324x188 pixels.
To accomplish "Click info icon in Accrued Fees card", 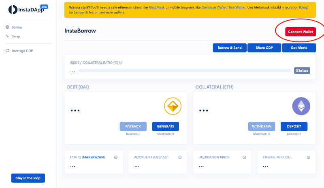I will click(x=180, y=157).
